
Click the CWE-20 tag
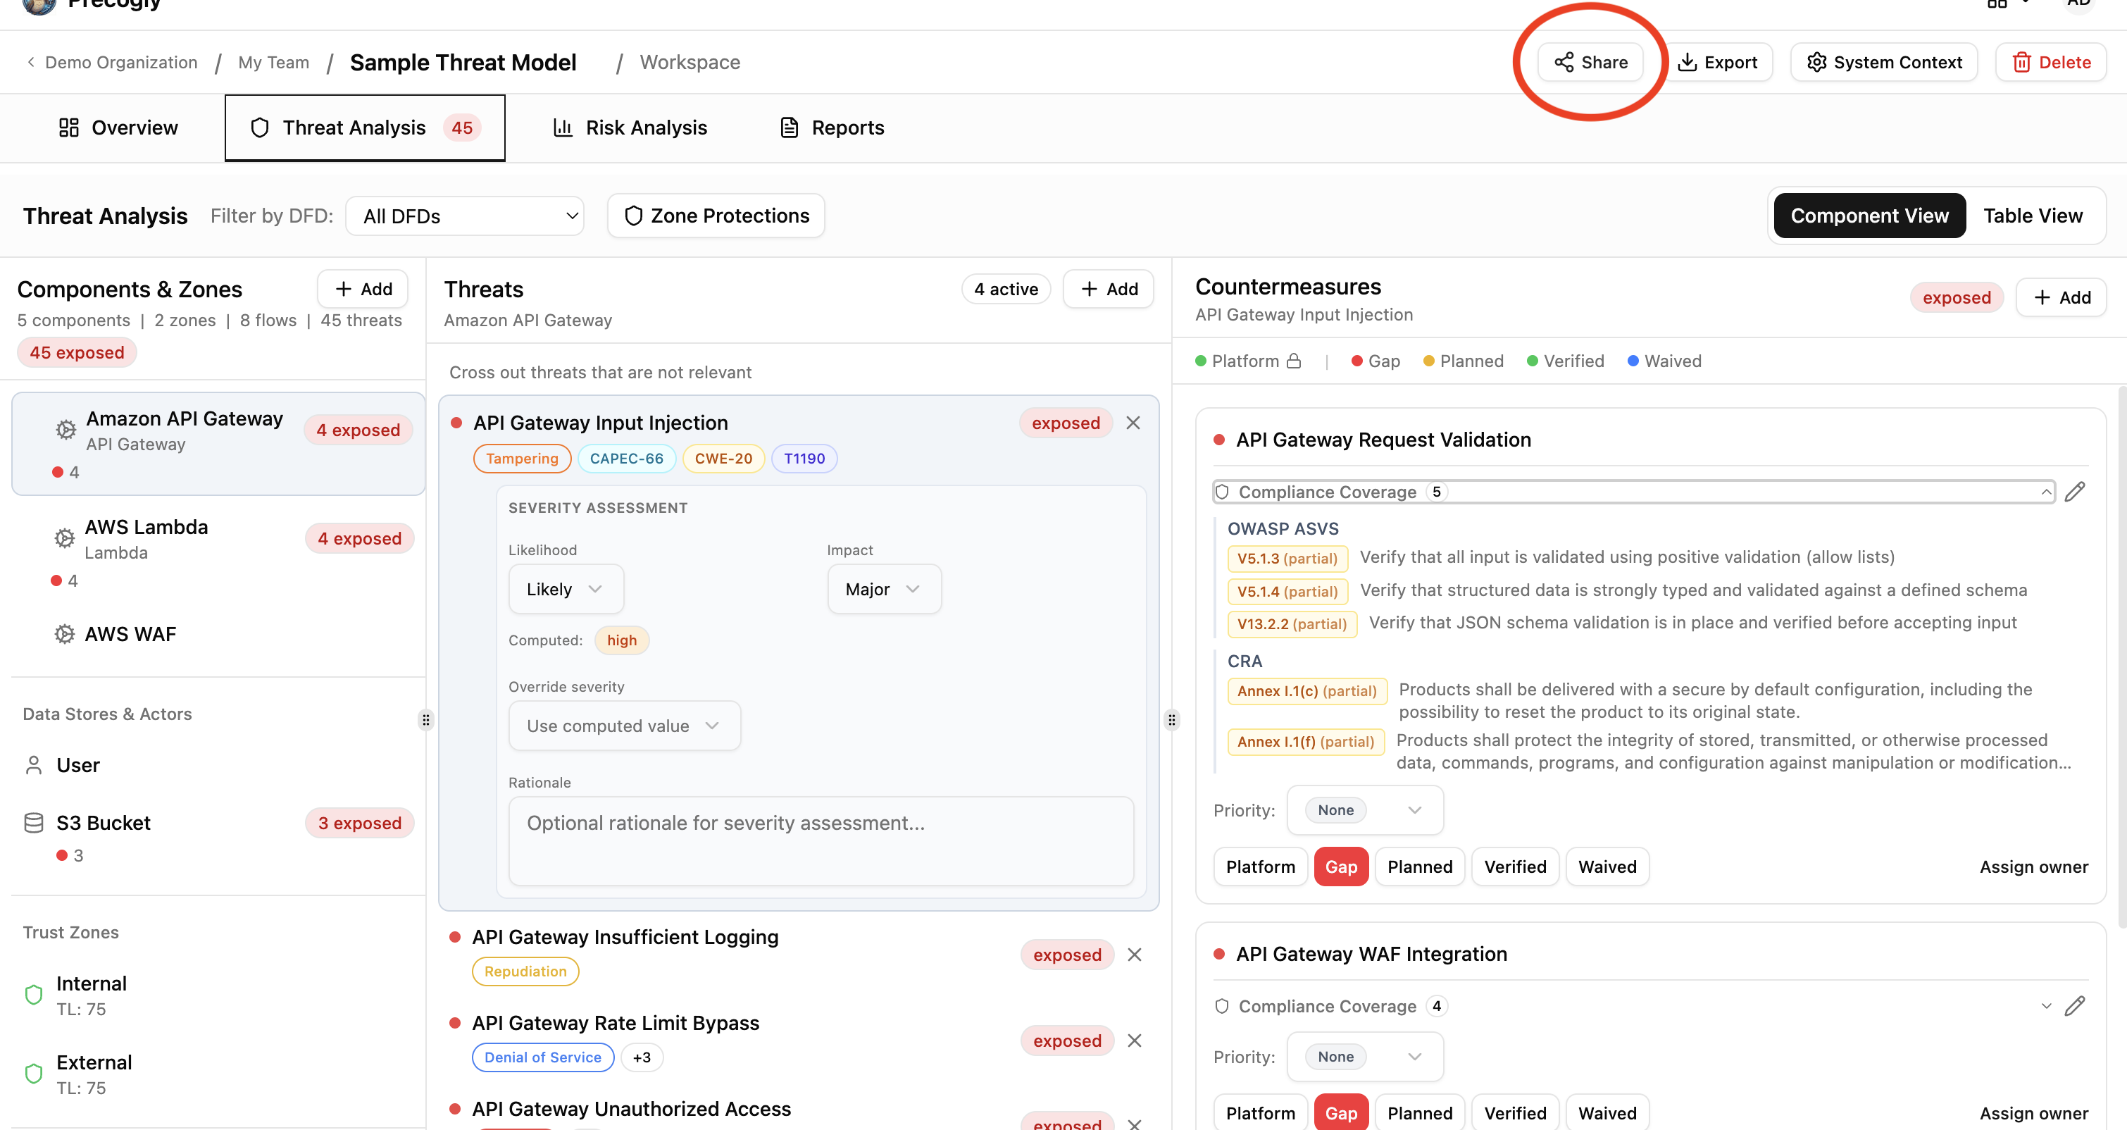(723, 459)
